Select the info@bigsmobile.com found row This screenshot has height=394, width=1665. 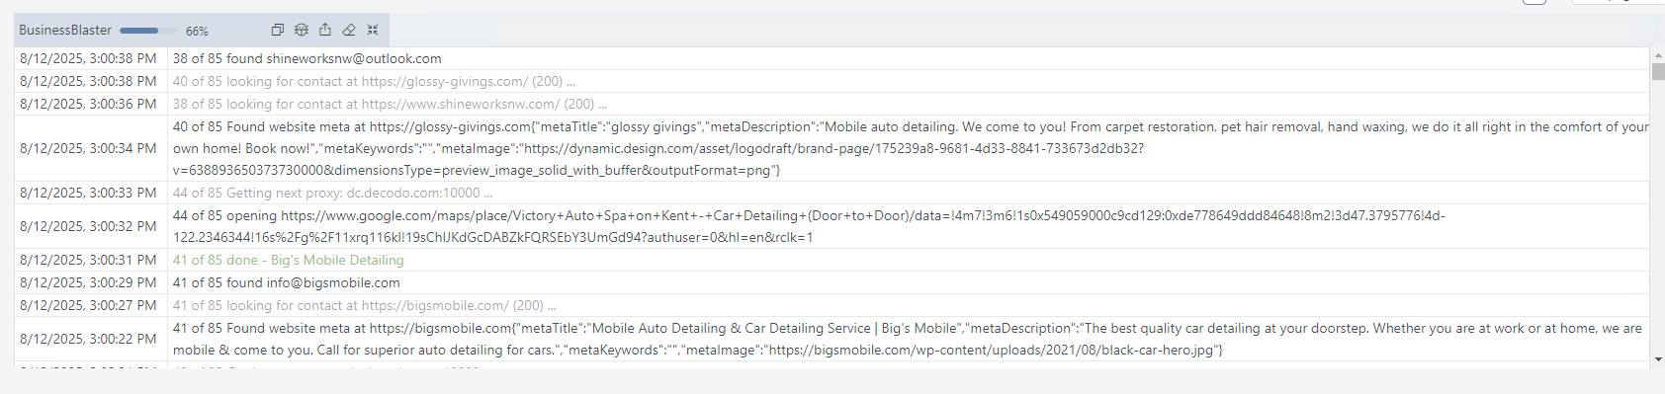(x=832, y=282)
